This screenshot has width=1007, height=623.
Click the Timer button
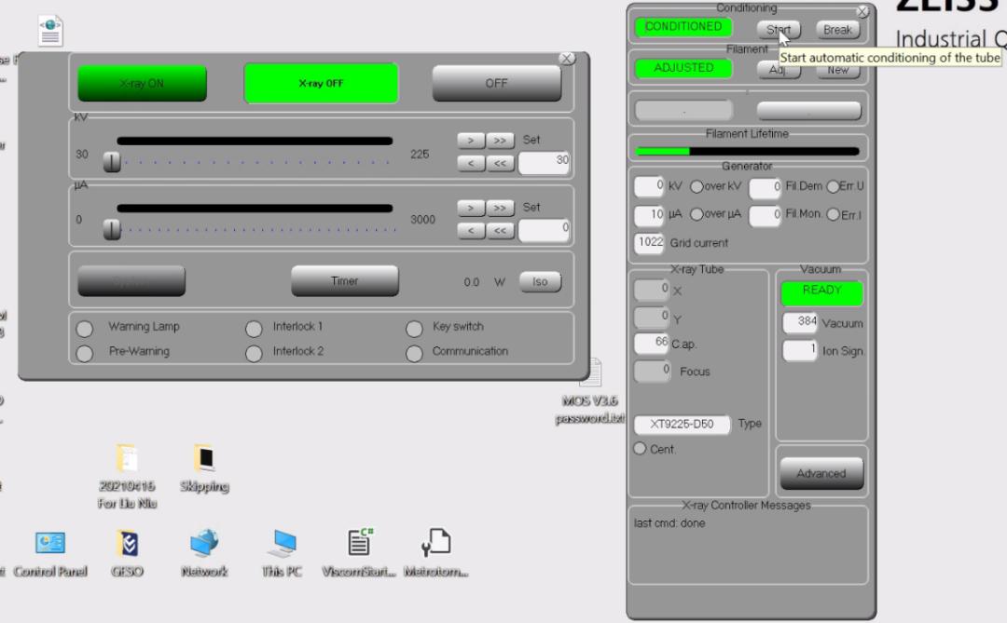coord(344,281)
